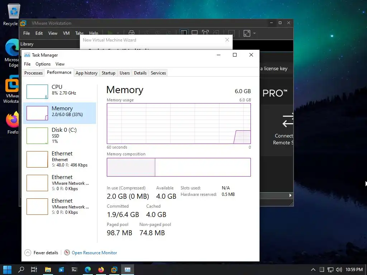This screenshot has height=275, width=367.
Task: Click the Open Resource Monitor link
Action: click(x=94, y=253)
